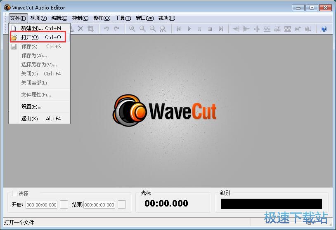The height and width of the screenshot is (230, 336).
Task: Choose 新建(N)... from the file menu
Action: pos(40,28)
